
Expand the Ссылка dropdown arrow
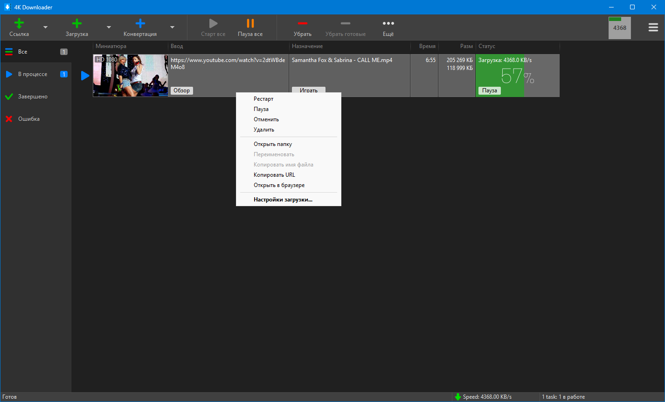45,28
